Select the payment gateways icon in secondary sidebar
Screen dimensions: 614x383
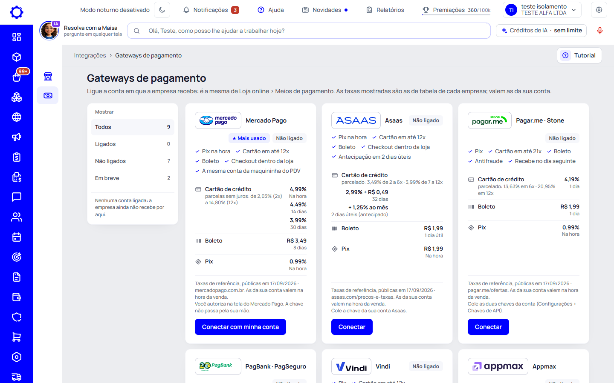pyautogui.click(x=48, y=95)
